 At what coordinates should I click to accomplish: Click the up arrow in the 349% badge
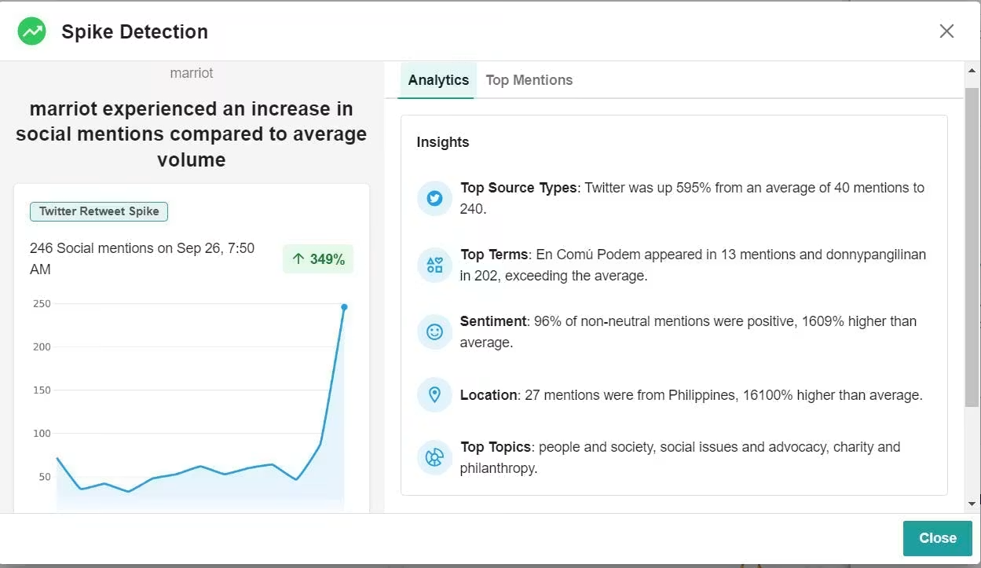[x=298, y=259]
